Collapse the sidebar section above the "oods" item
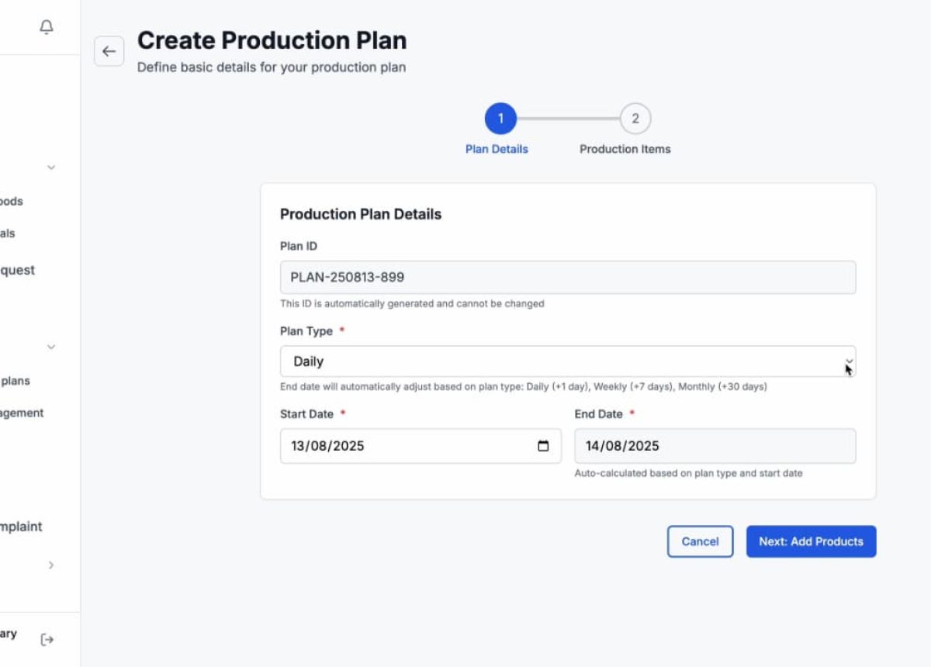This screenshot has width=931, height=667. [51, 168]
